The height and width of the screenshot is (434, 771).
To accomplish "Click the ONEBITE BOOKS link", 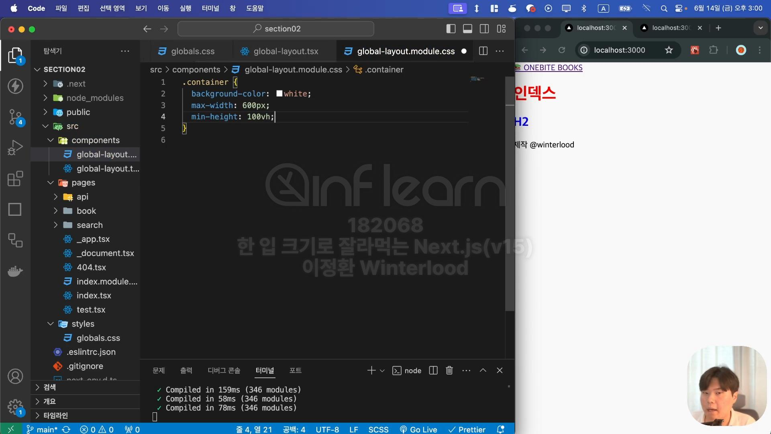I will [552, 68].
